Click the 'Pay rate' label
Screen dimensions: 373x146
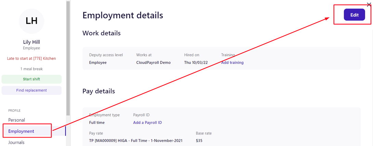click(96, 133)
